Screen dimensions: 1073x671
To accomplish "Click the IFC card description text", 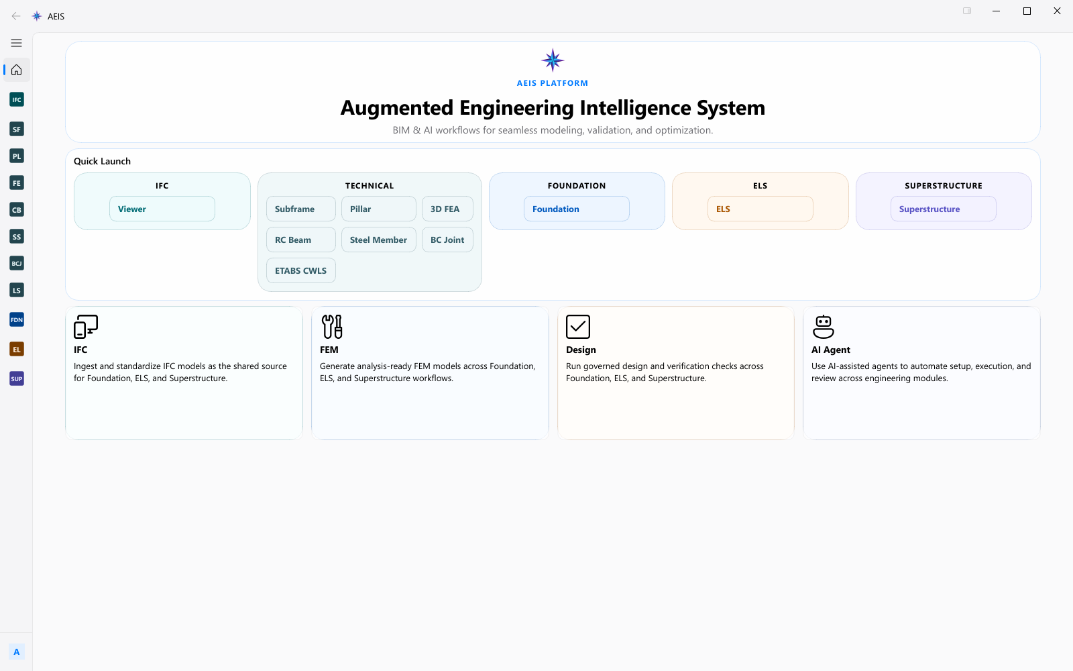I will (180, 372).
